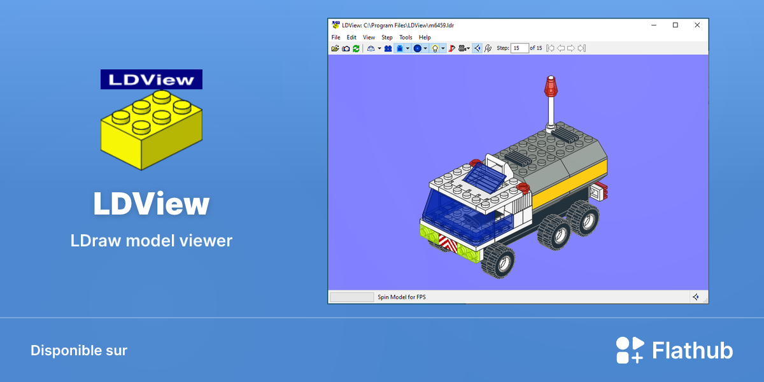This screenshot has height=382, width=764.
Task: Reload the model using the green arrows icon
Action: click(356, 48)
